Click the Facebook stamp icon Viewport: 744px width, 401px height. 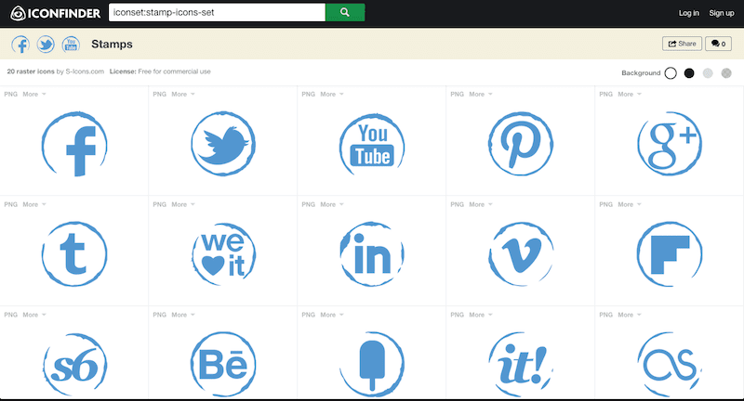tap(74, 145)
